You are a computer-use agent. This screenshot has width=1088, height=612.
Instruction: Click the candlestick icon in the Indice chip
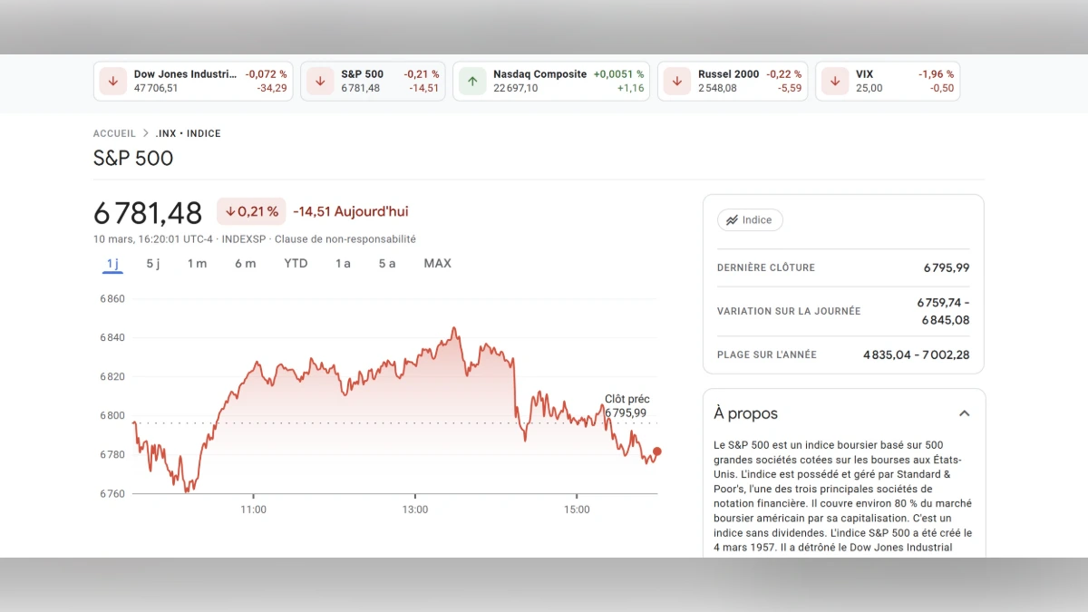[x=733, y=219]
